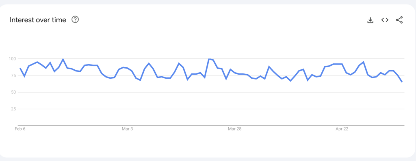This screenshot has height=161, width=416.
Task: Click the 25 value axis label
Action: [13, 109]
